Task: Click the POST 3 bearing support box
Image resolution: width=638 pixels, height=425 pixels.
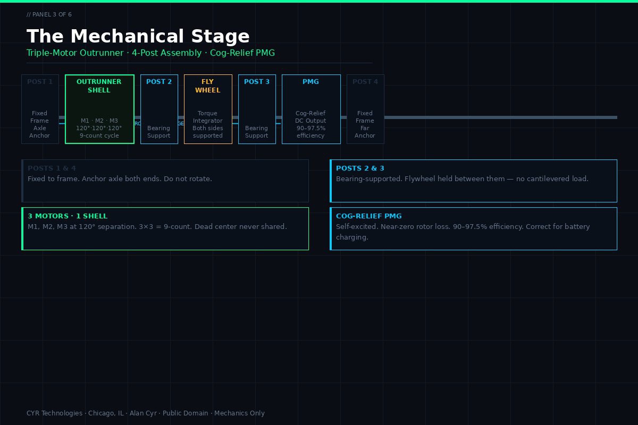Action: pyautogui.click(x=257, y=109)
